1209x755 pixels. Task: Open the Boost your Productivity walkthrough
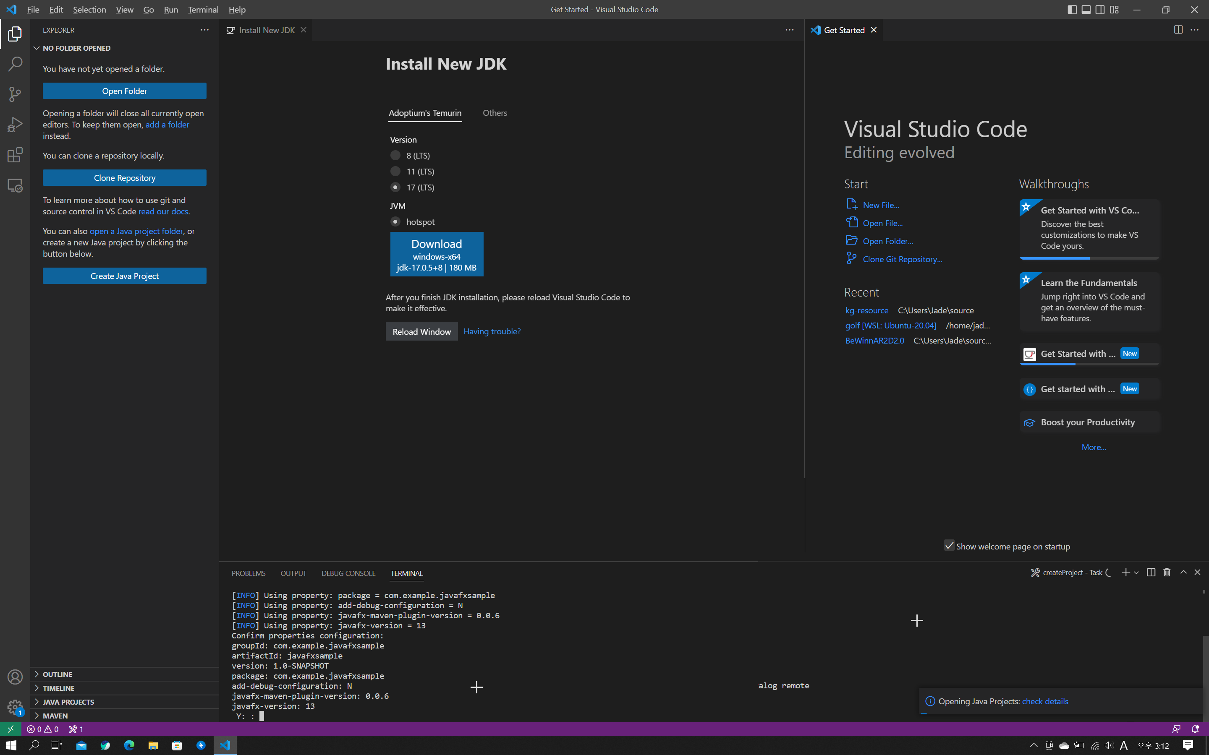(1089, 422)
